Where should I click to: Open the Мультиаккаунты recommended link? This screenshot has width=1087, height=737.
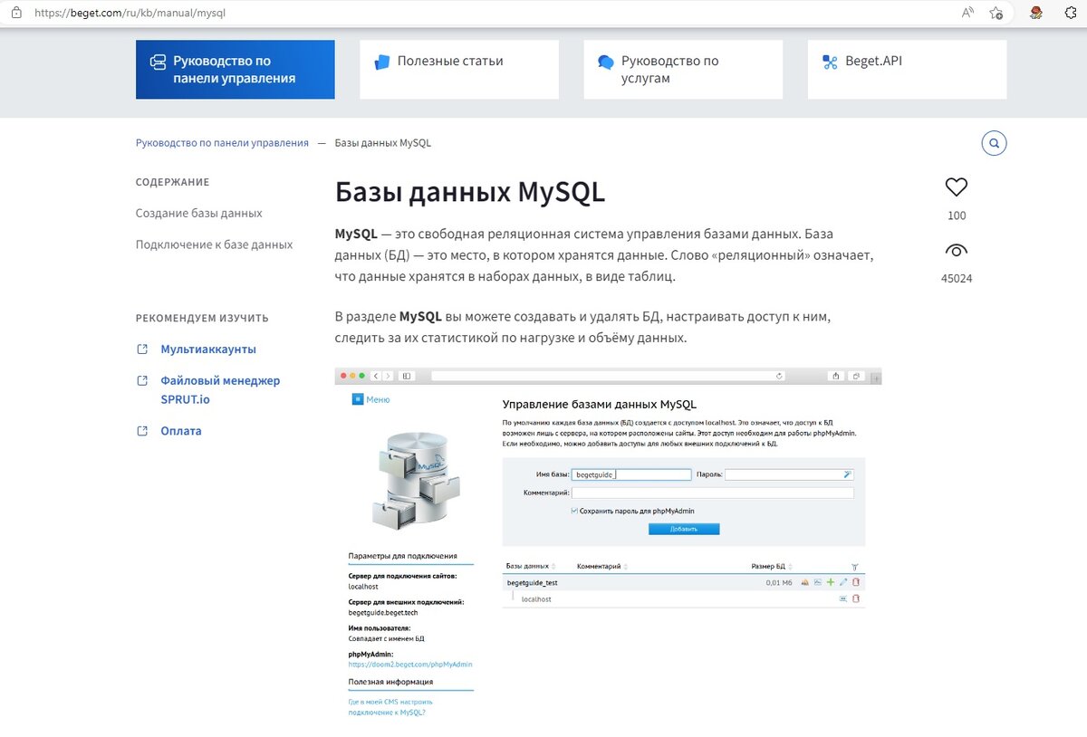click(208, 349)
